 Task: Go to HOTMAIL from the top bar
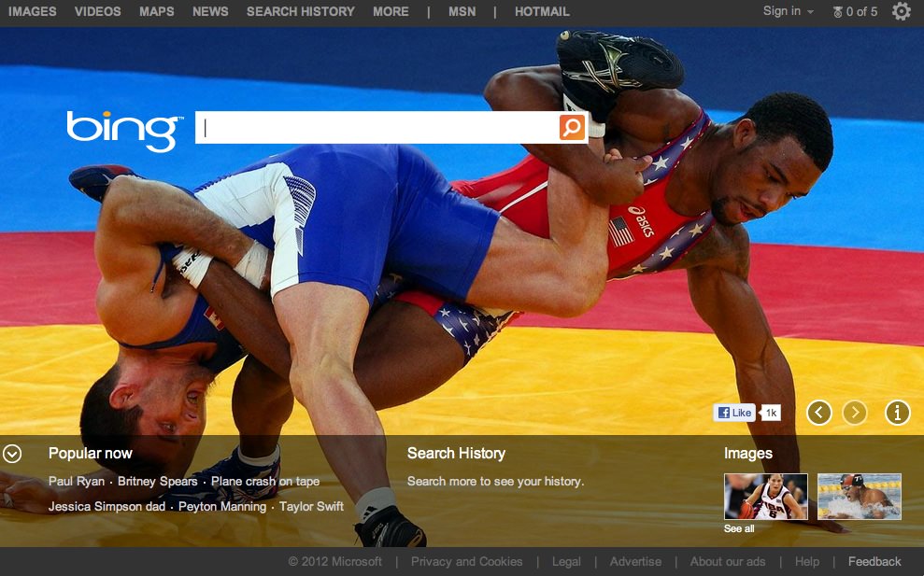pyautogui.click(x=542, y=11)
